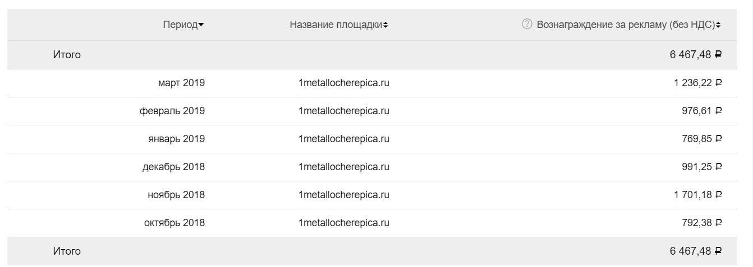The width and height of the screenshot is (753, 267).
Task: Select the декабрь 2018 period cell
Action: 173,167
